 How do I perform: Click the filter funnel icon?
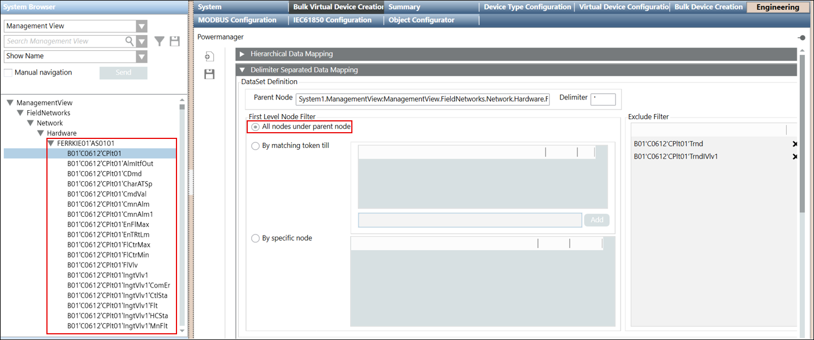(x=160, y=41)
